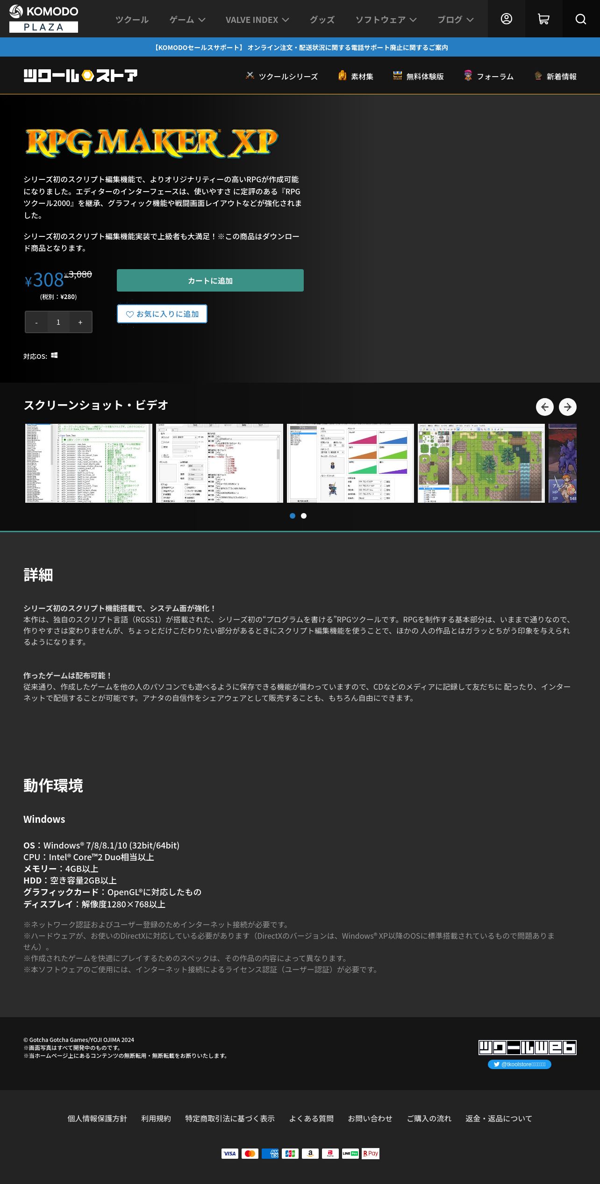Open the script editor screenshot thumbnail
Viewport: 600px width, 1184px height.
pyautogui.click(x=89, y=464)
